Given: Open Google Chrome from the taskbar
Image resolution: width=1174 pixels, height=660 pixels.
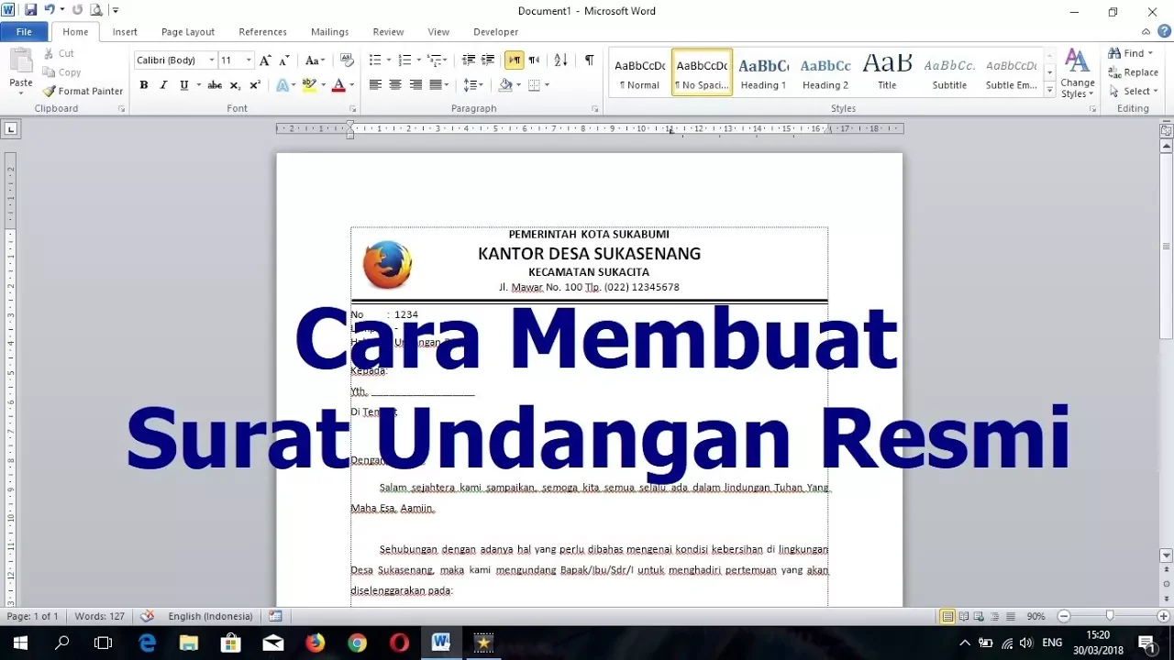Looking at the screenshot, I should [357, 643].
